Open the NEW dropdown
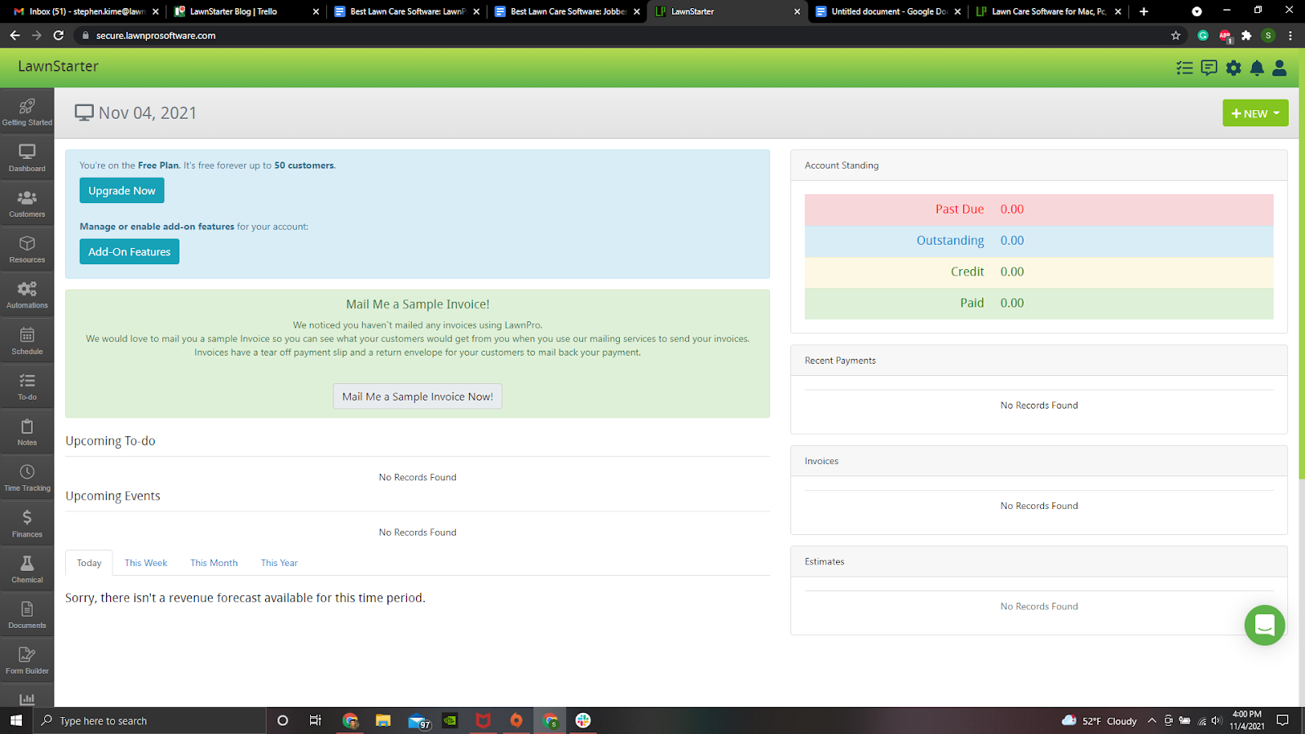The width and height of the screenshot is (1305, 734). (1254, 113)
